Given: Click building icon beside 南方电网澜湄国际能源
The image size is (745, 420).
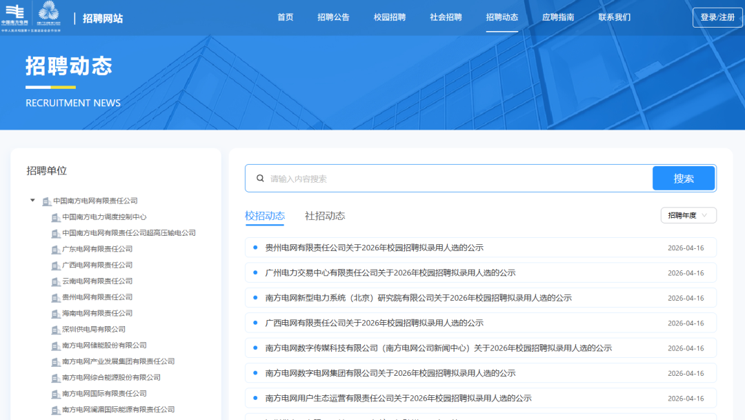Looking at the screenshot, I should (x=56, y=410).
